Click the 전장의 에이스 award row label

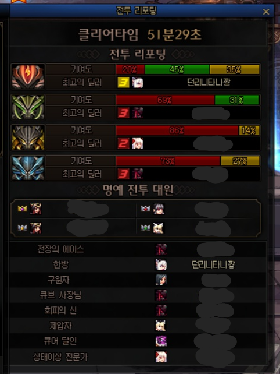pyautogui.click(x=60, y=249)
